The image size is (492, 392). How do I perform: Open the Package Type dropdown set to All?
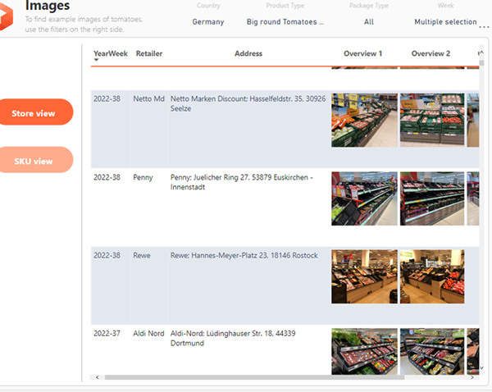pyautogui.click(x=368, y=22)
